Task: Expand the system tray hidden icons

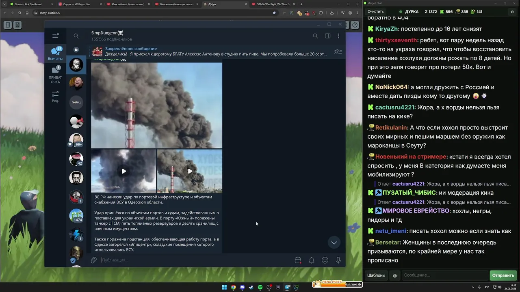Action: click(x=473, y=288)
